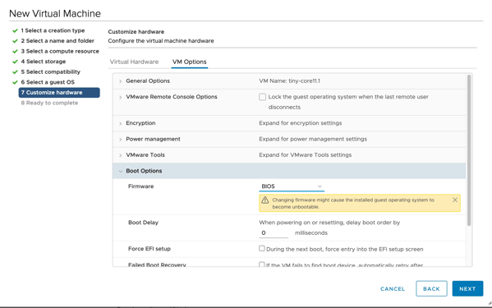Click step 8 Ready to complete
The height and width of the screenshot is (308, 492).
coord(49,103)
